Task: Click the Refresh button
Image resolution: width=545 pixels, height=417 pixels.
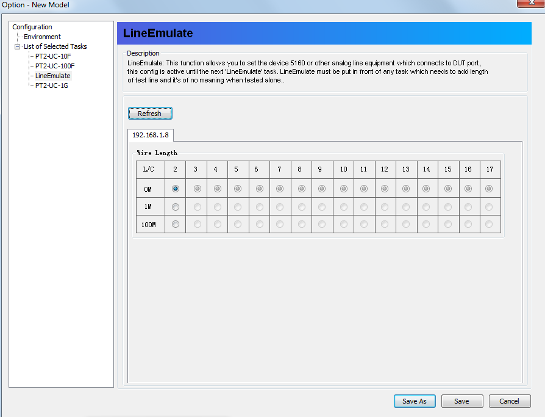Action: pyautogui.click(x=150, y=114)
